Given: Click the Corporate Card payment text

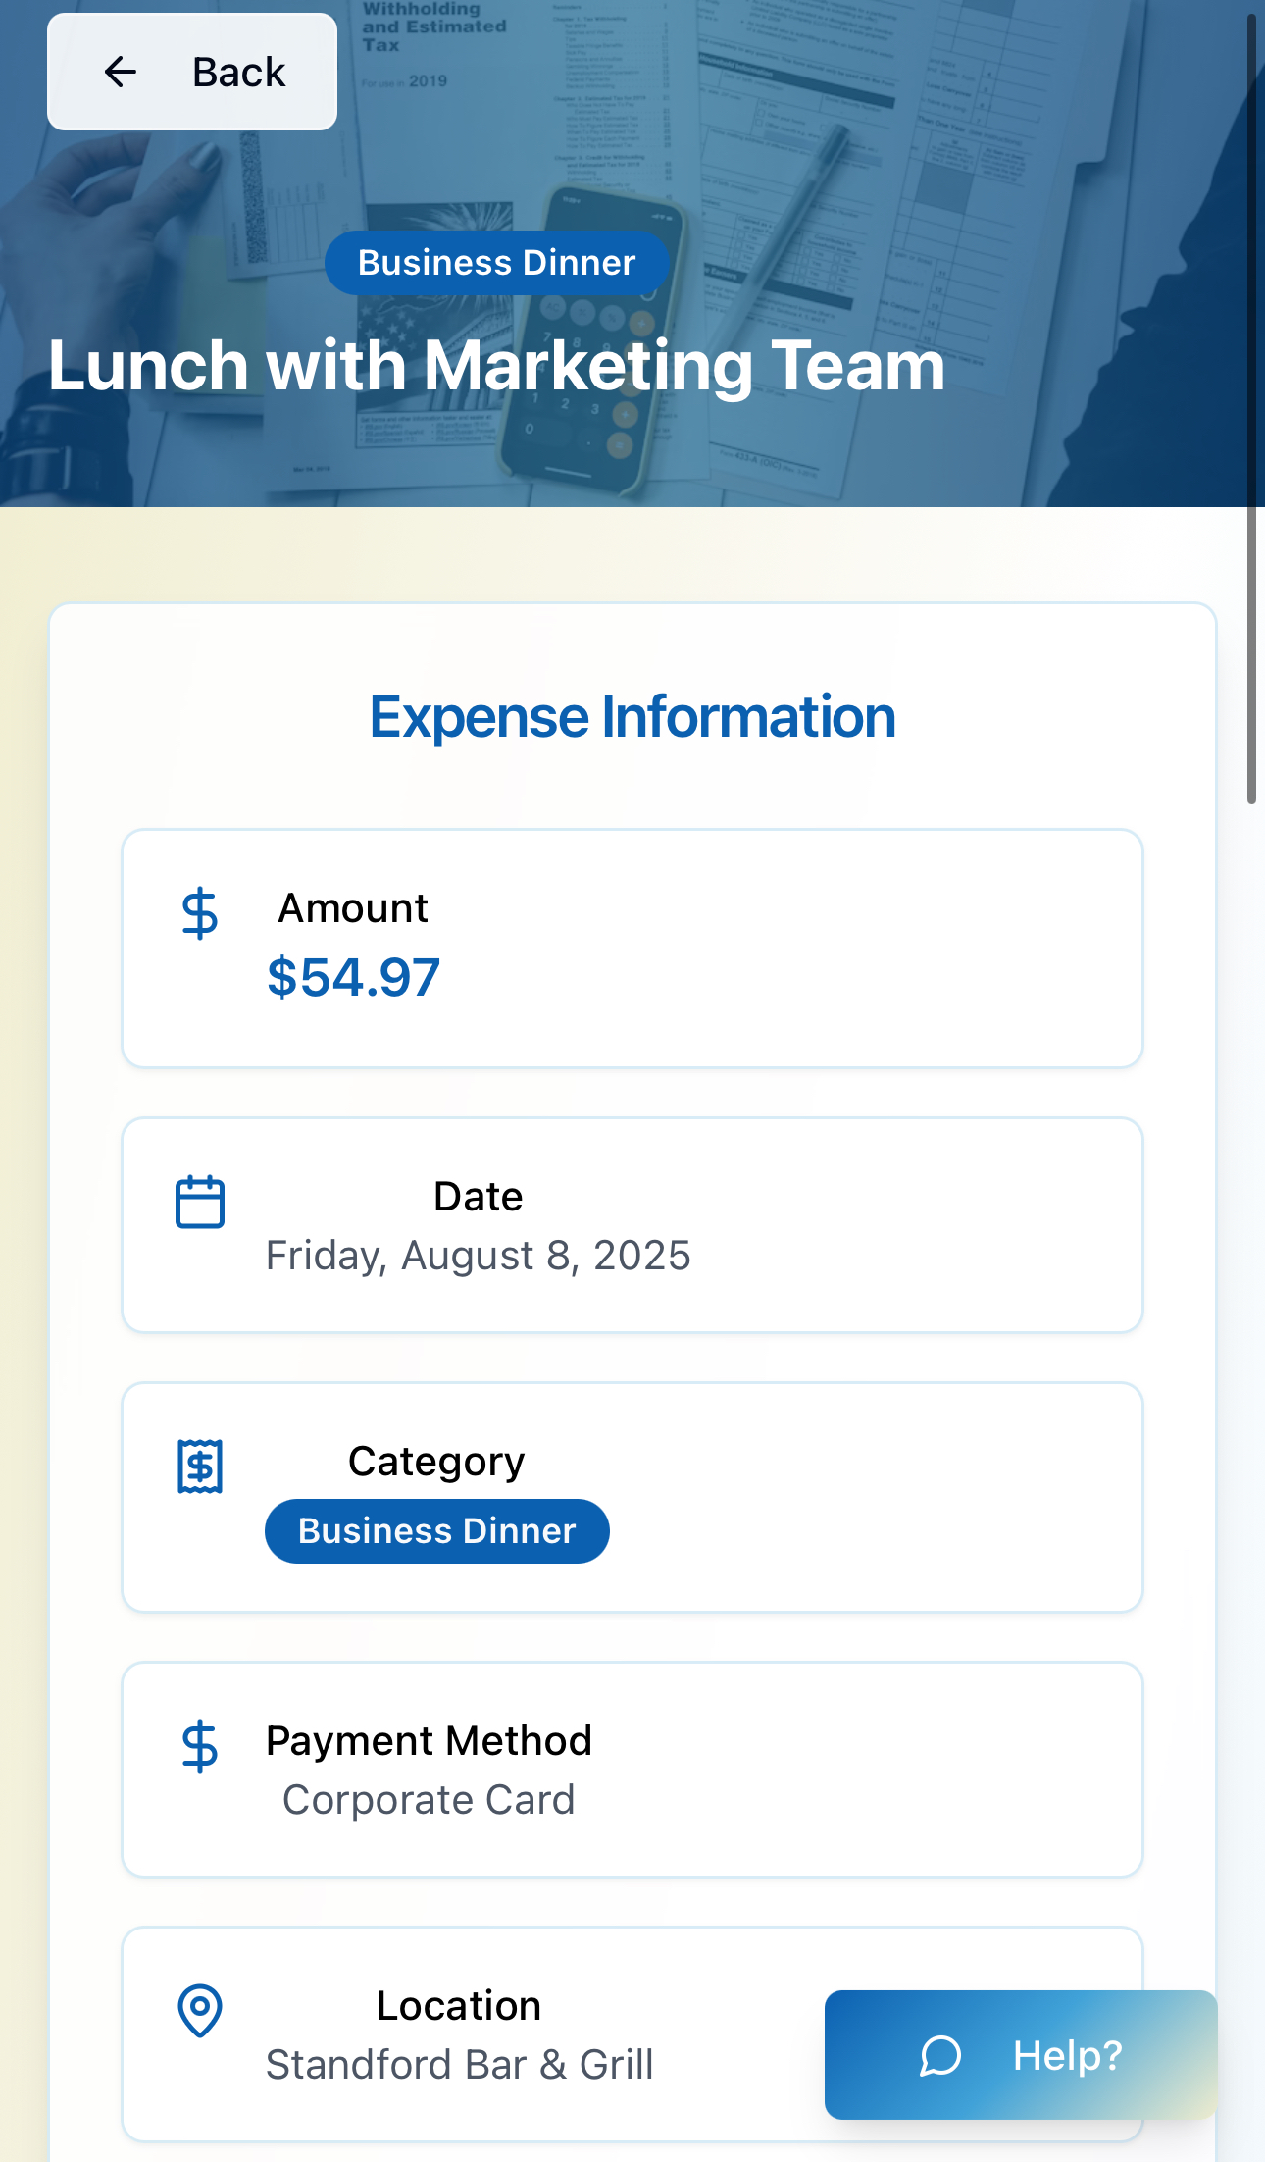Looking at the screenshot, I should pos(429,1800).
